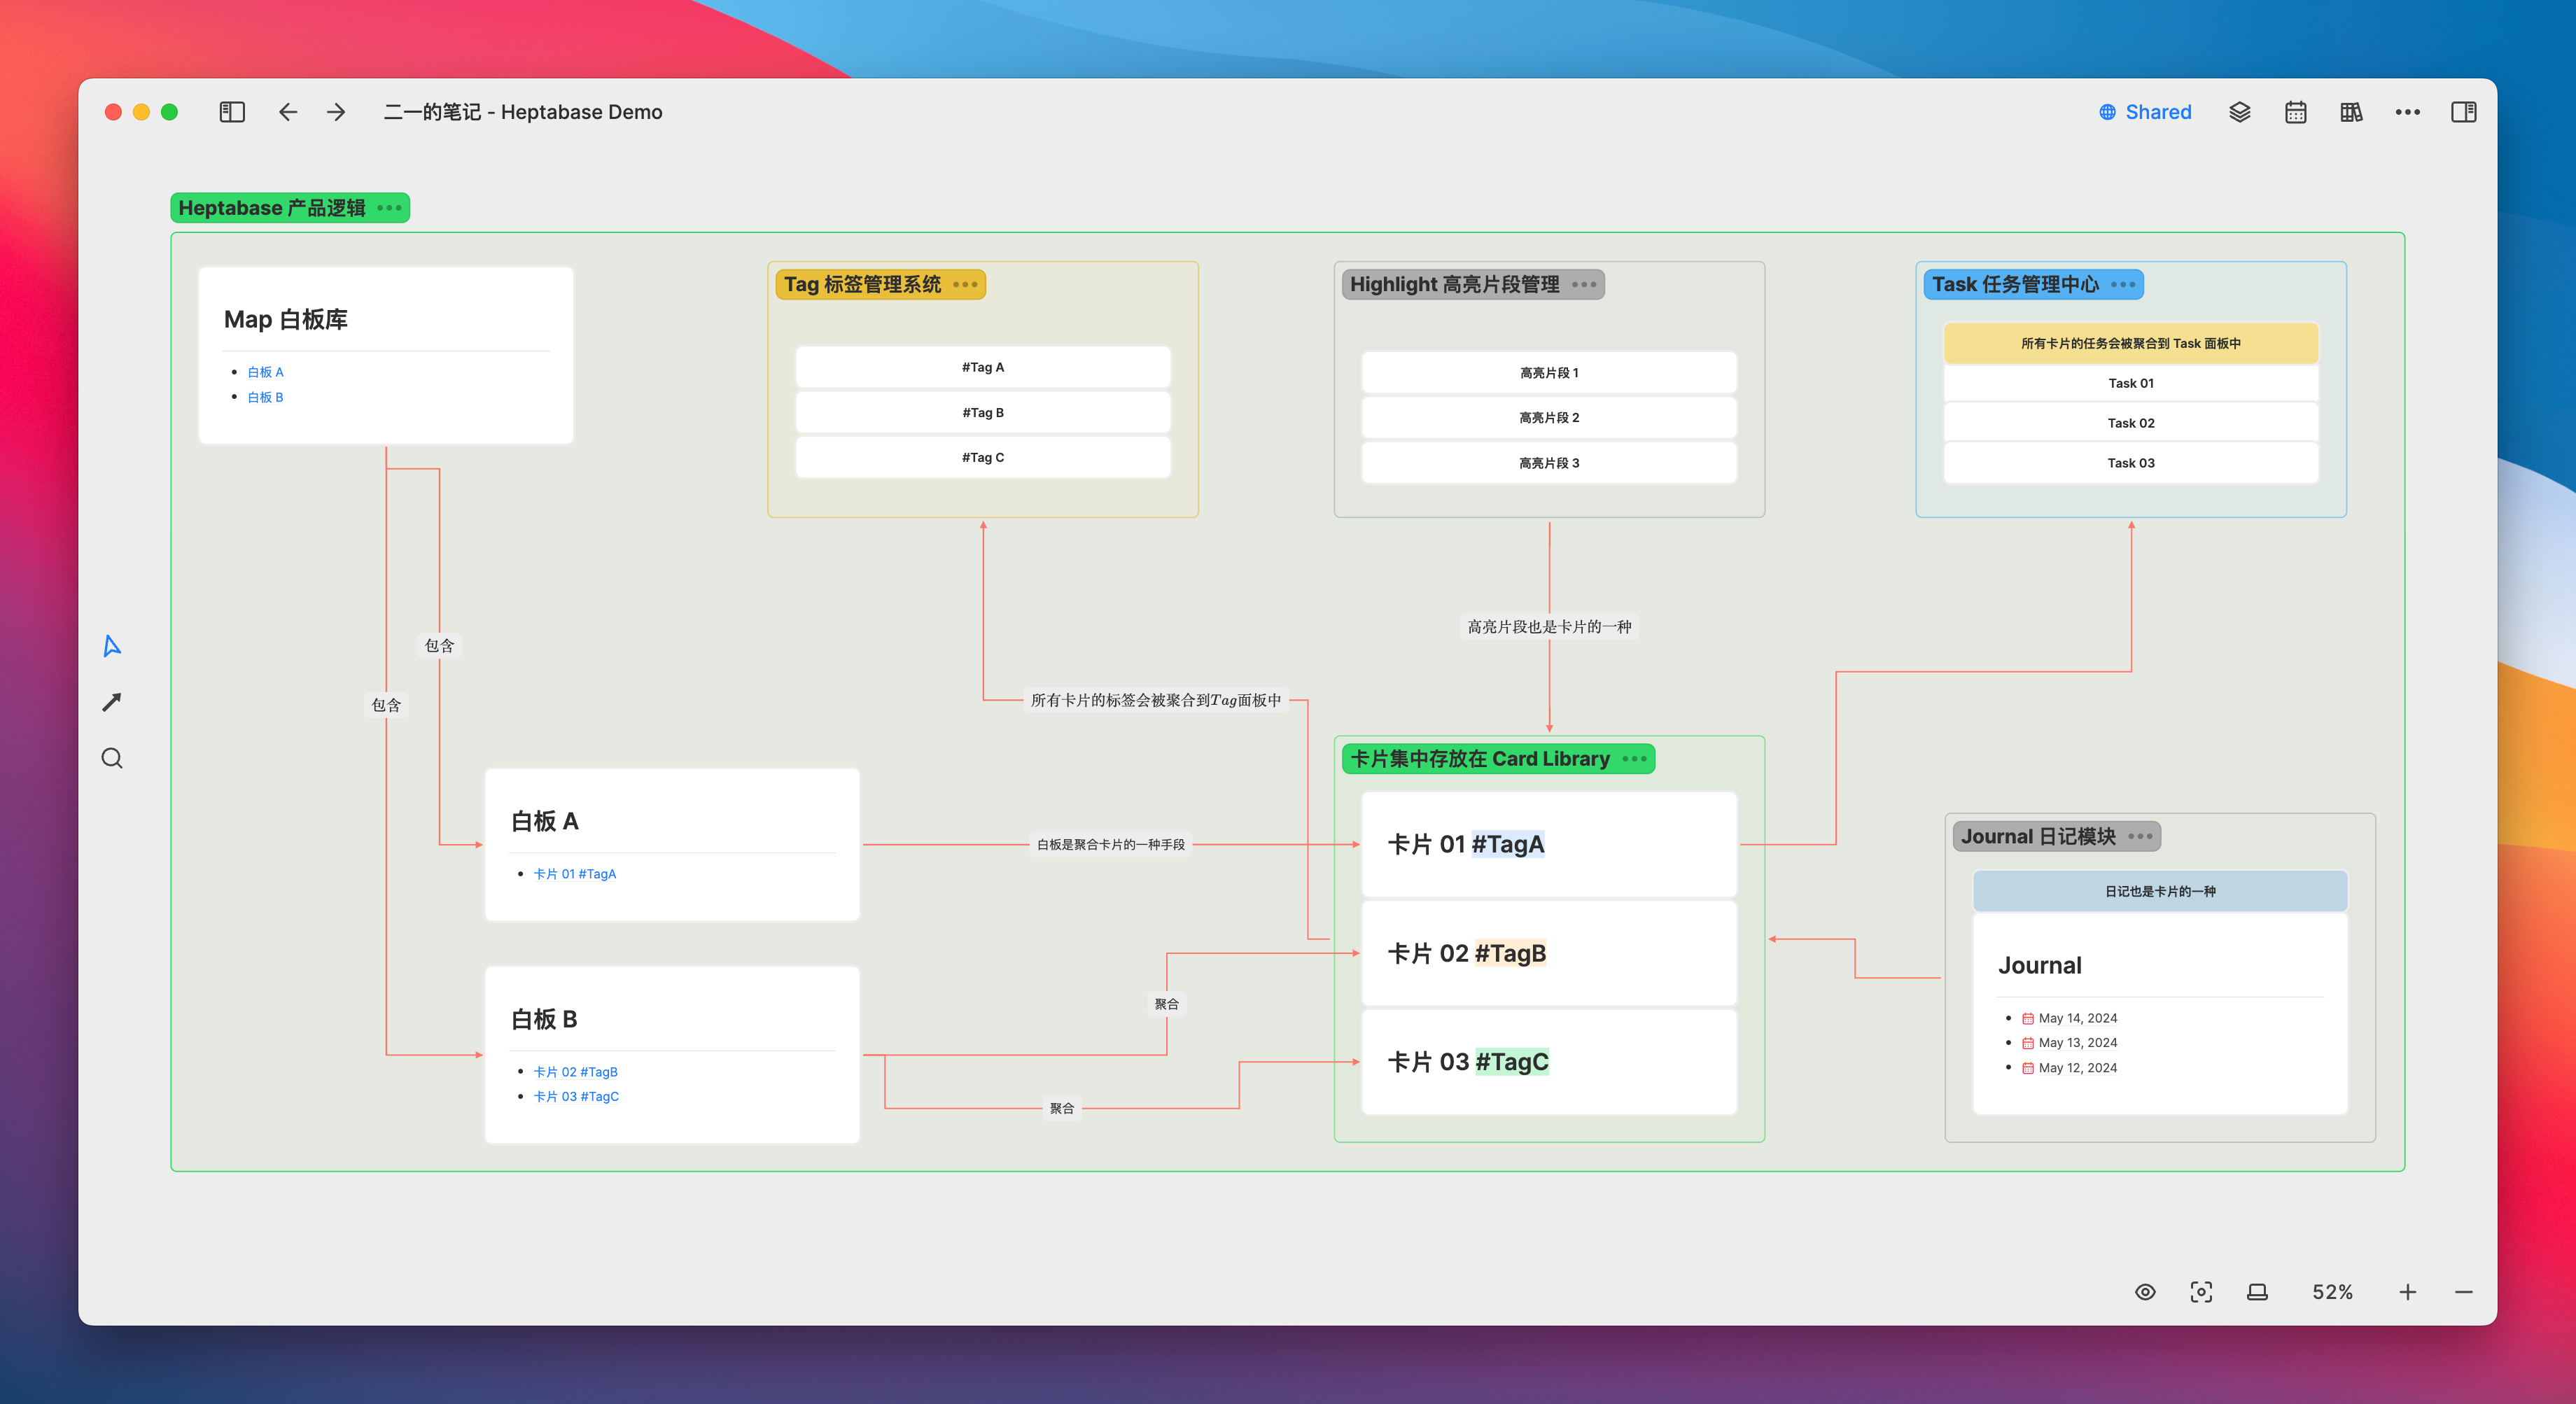Select the Task 02 card
This screenshot has height=1404, width=2576.
(2131, 423)
